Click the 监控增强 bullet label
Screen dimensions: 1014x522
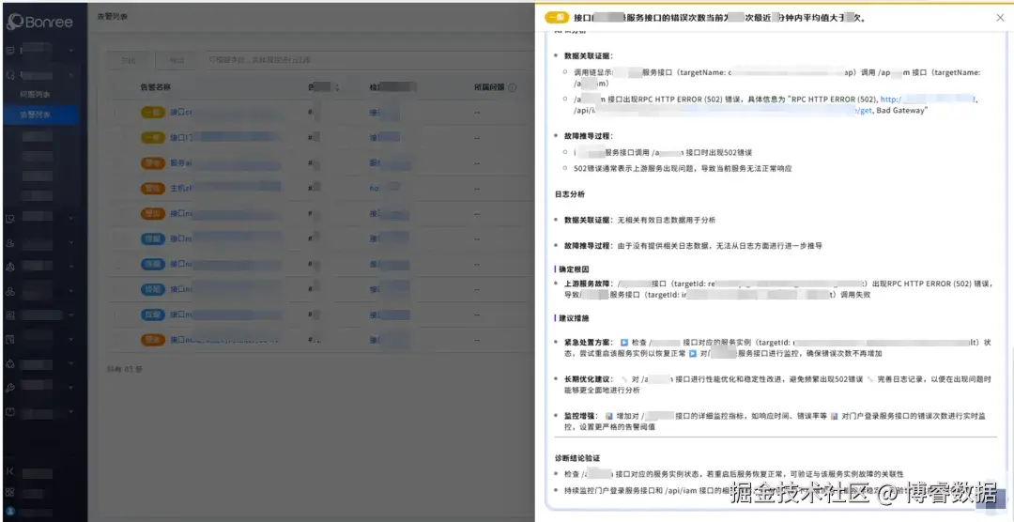coord(581,416)
